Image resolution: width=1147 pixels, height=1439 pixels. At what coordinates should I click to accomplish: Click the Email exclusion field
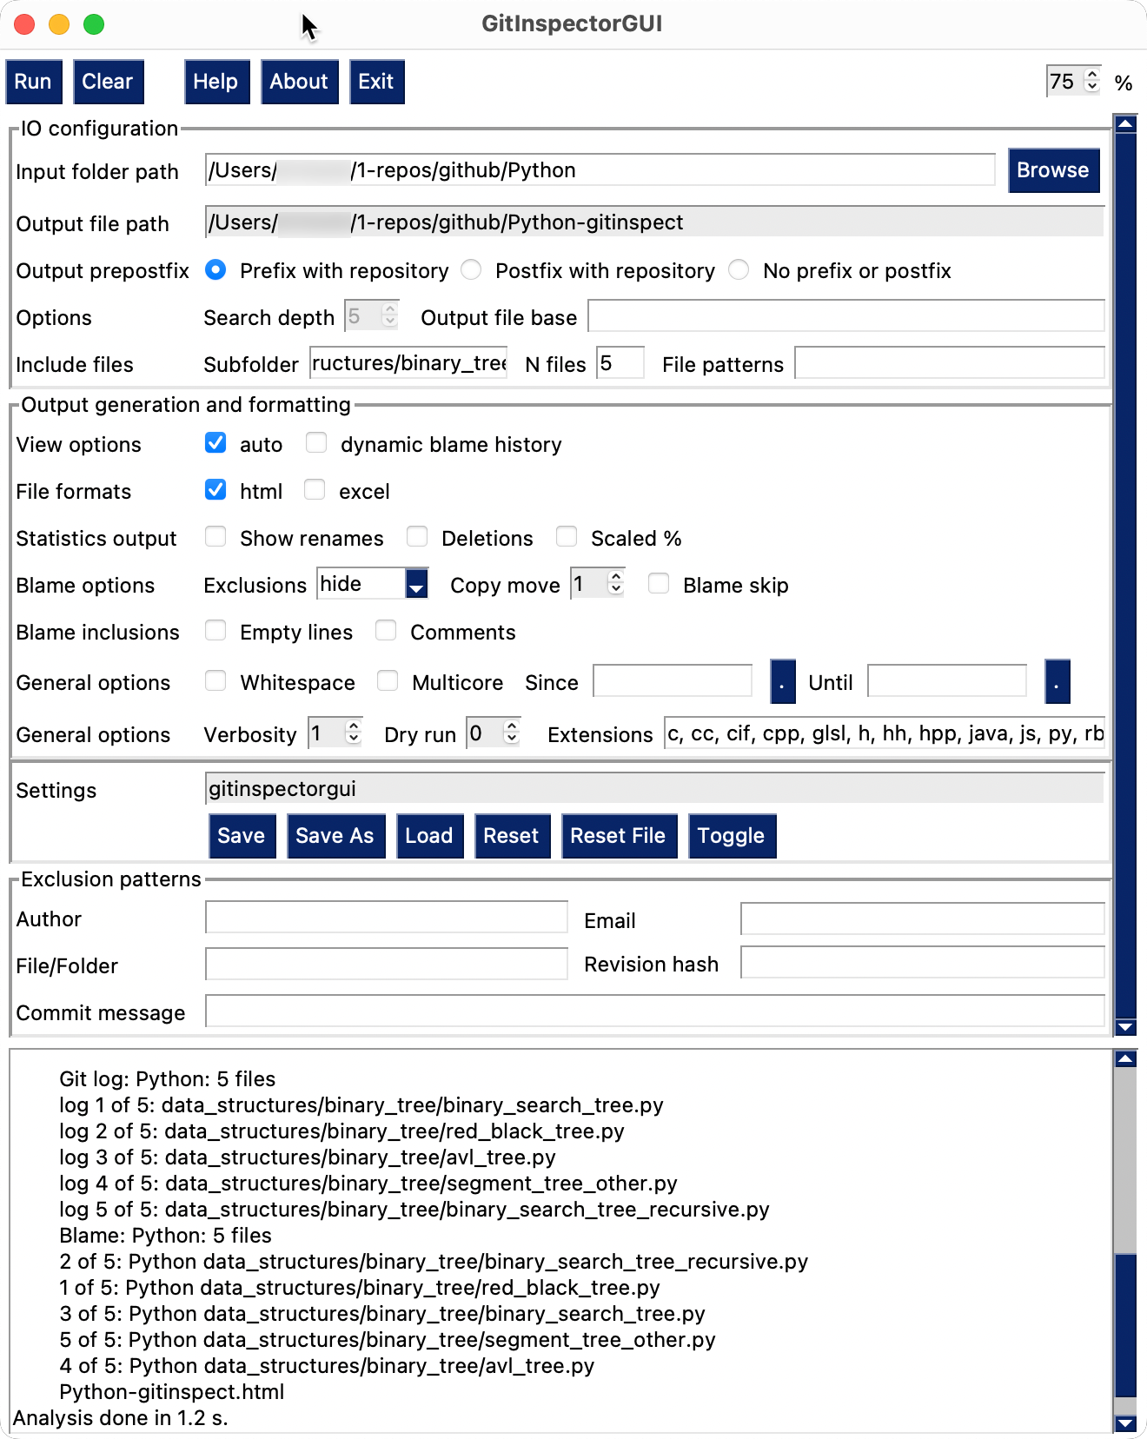[923, 919]
